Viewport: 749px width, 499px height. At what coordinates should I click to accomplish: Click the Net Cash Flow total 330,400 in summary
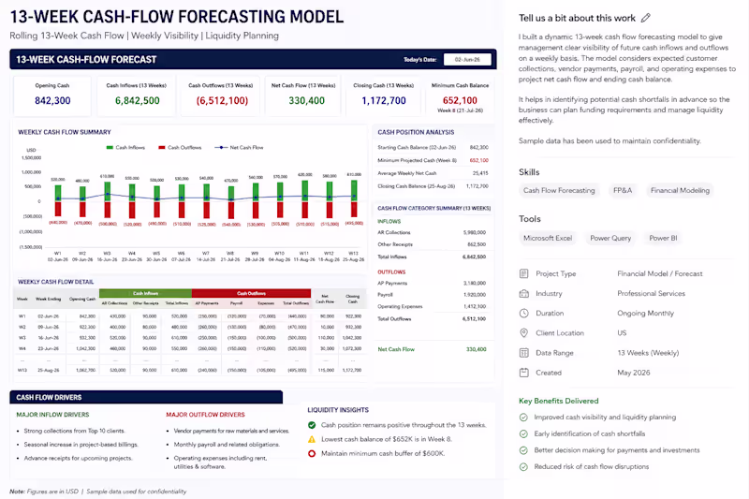tap(477, 349)
